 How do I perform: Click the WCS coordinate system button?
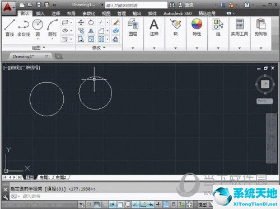[x=264, y=101]
